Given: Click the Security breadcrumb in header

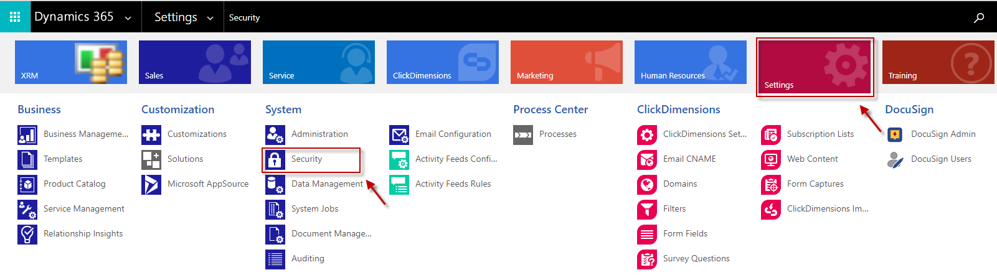Looking at the screenshot, I should pyautogui.click(x=244, y=17).
